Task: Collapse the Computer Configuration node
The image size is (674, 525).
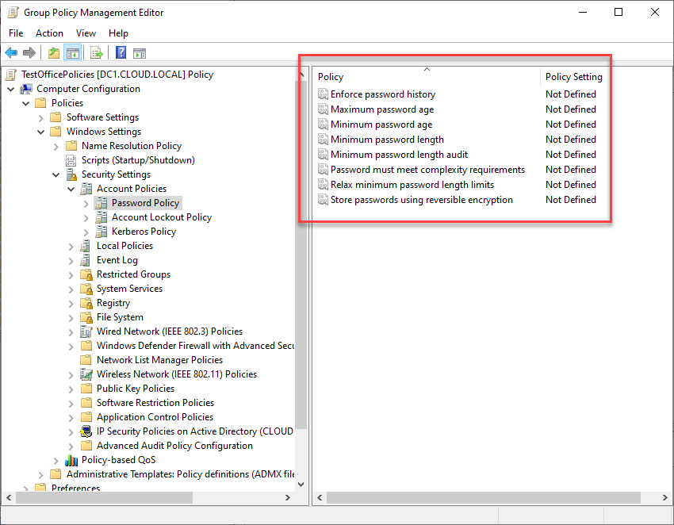Action: [11, 89]
